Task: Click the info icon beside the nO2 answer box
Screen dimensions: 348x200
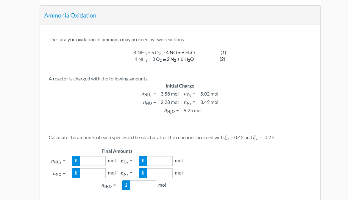Action: (143, 161)
